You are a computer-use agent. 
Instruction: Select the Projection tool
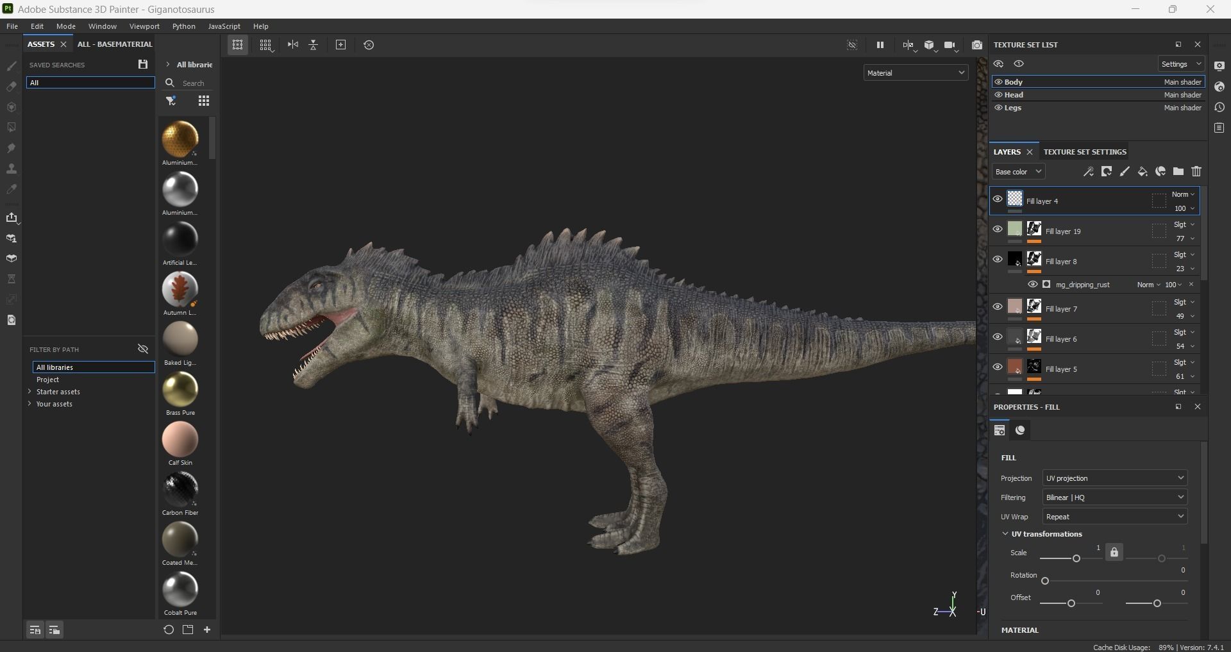[12, 107]
